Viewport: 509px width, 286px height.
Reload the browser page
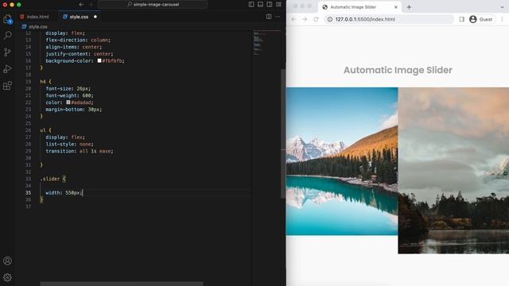click(316, 19)
